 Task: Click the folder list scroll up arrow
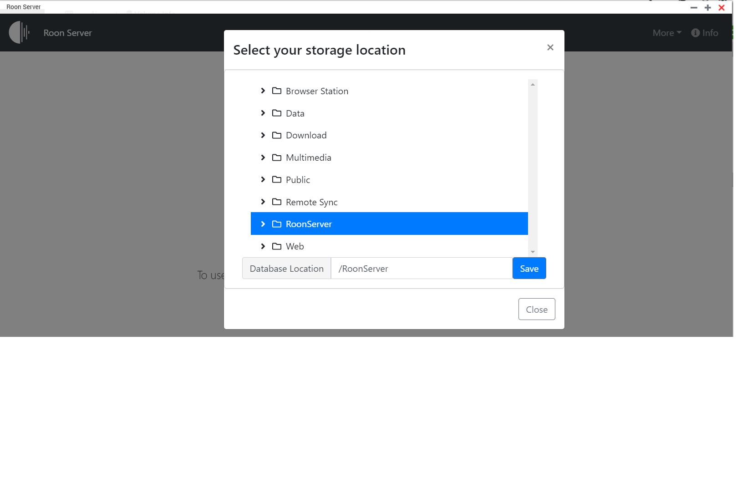point(533,85)
